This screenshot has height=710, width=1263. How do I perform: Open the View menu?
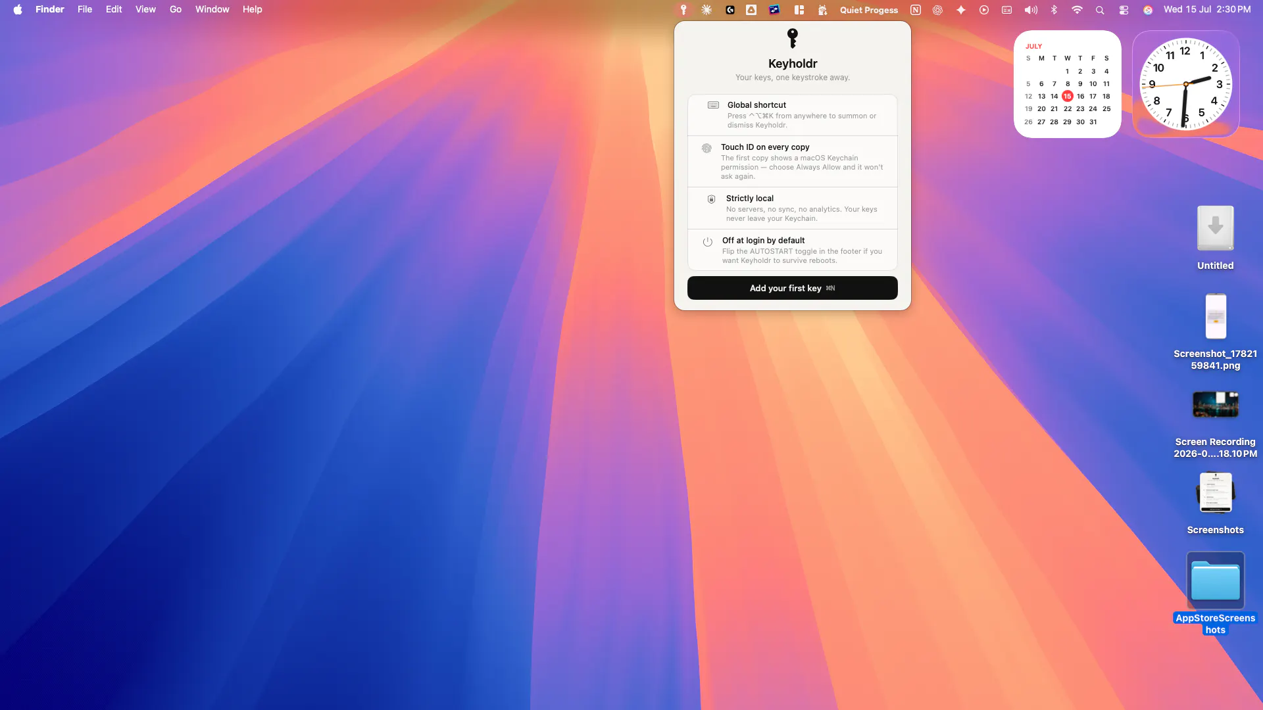(145, 9)
